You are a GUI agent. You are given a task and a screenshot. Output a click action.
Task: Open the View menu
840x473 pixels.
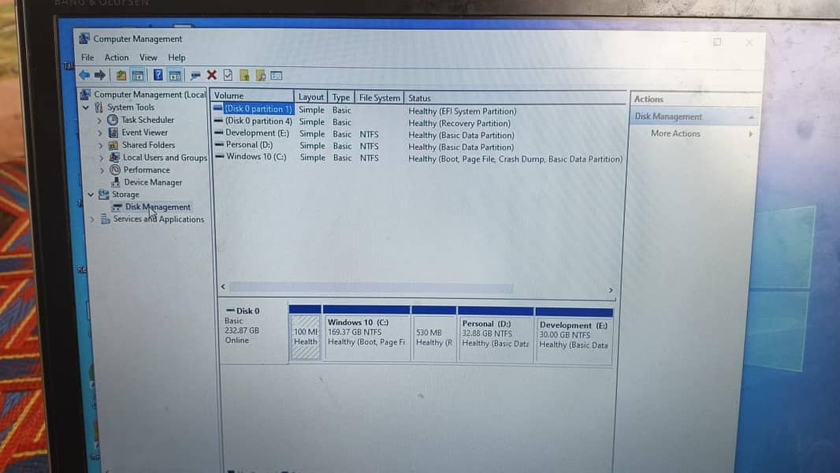148,58
